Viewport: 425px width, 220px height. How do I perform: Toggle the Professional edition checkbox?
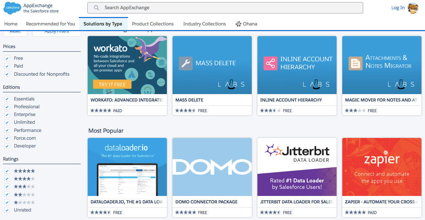coord(7,107)
